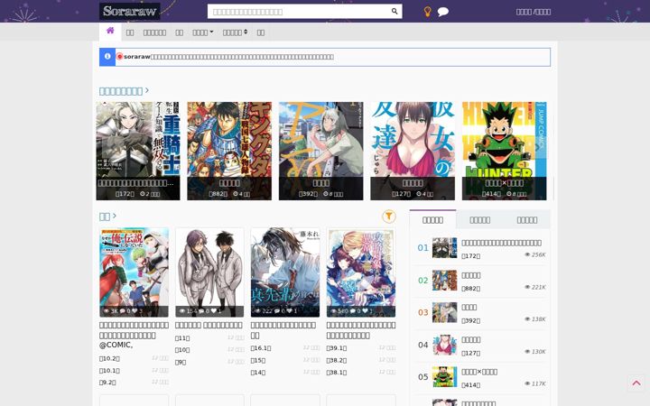Open the cover card showing 222 views
Viewport: 650px width, 406px height.
coord(285,272)
